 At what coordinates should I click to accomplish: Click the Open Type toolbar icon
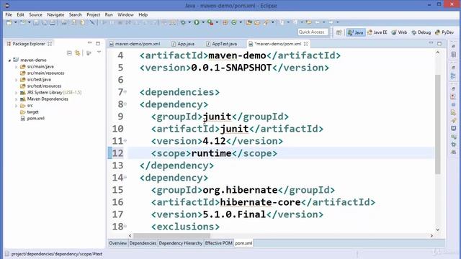click(249, 22)
